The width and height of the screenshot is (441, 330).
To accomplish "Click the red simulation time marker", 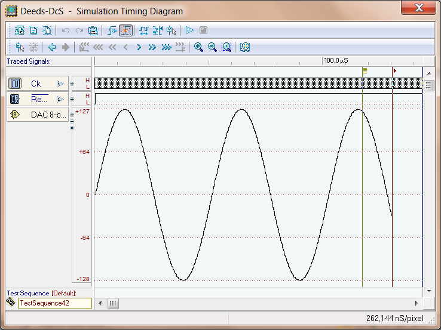I will (x=394, y=70).
